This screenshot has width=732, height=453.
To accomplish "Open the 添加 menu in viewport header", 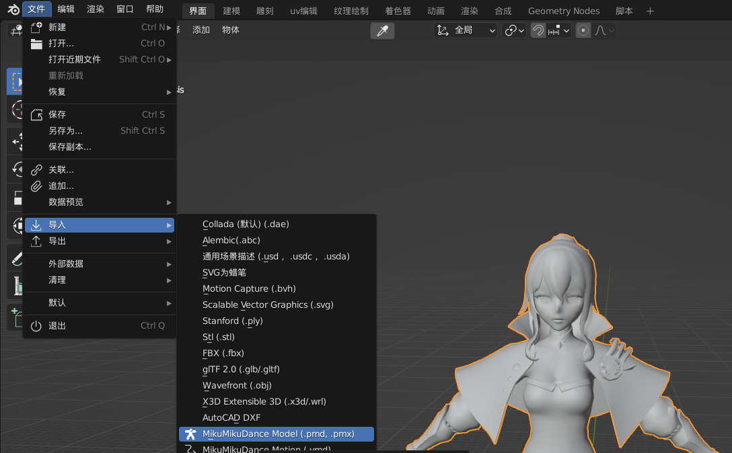I will (x=200, y=30).
